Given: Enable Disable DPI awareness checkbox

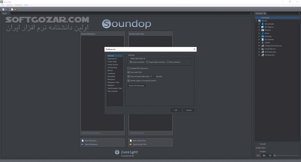Looking at the screenshot, I should [129, 68].
